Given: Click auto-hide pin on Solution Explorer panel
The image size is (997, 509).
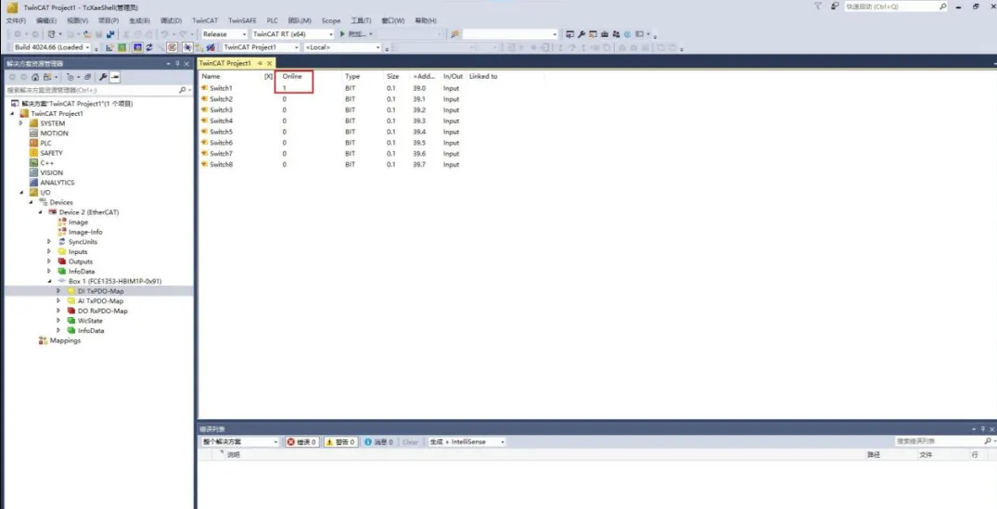Looking at the screenshot, I should point(177,64).
